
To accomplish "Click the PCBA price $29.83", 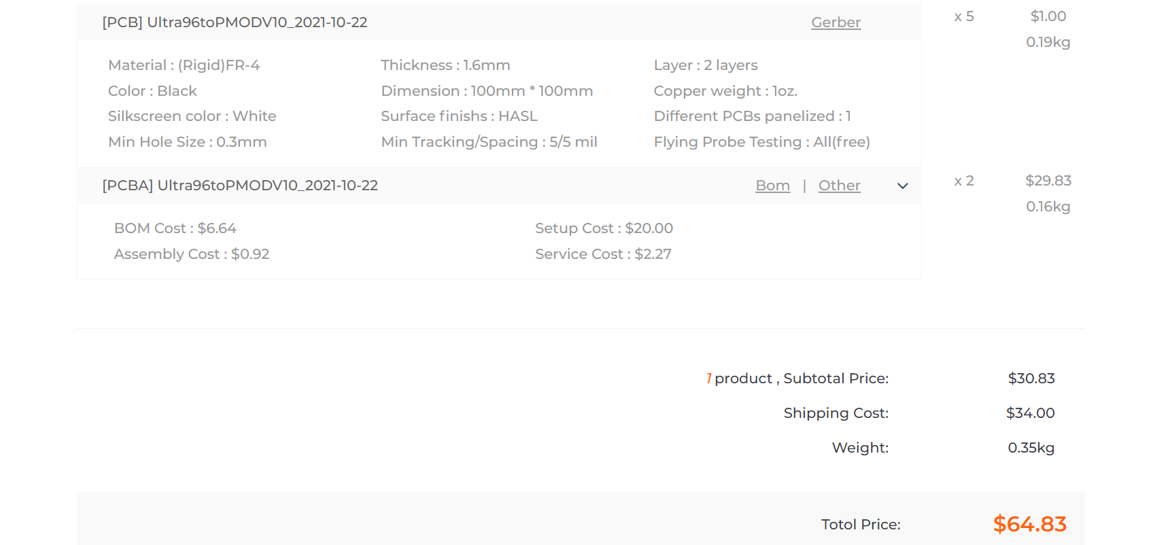I will [1048, 181].
